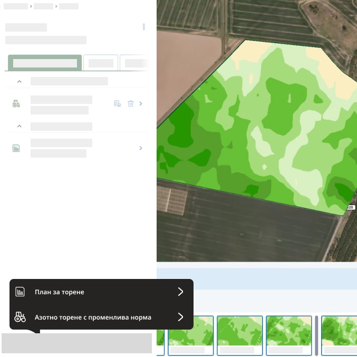Open the three-dot options menu in panel header
Image resolution: width=357 pixels, height=357 pixels.
pyautogui.click(x=144, y=27)
